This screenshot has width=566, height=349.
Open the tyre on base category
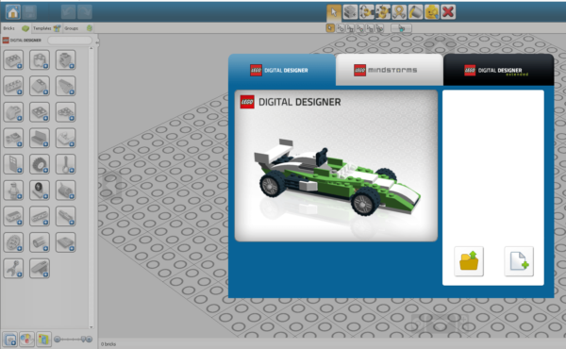click(40, 191)
